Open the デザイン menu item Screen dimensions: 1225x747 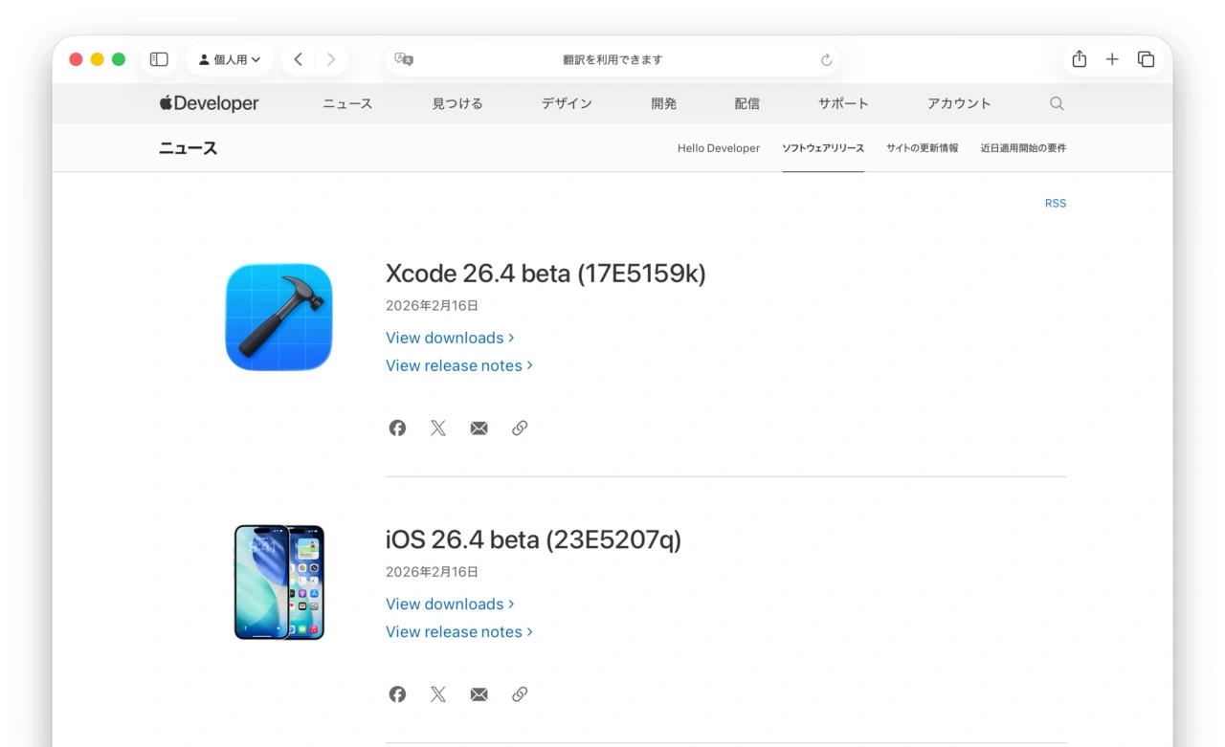[x=566, y=102]
